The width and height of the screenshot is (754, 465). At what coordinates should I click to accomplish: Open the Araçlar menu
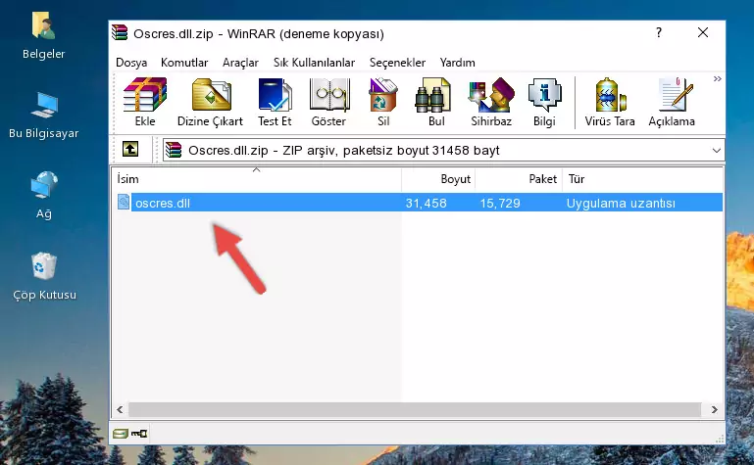coord(240,63)
